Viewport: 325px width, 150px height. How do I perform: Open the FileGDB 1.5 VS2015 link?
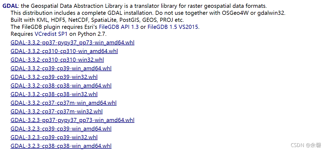click(x=173, y=27)
